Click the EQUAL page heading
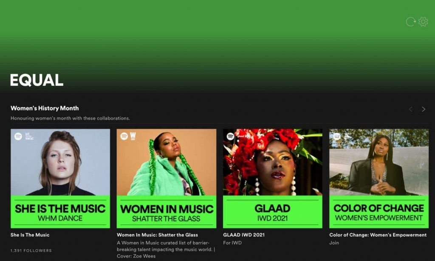Image resolution: width=435 pixels, height=261 pixels. coord(37,80)
